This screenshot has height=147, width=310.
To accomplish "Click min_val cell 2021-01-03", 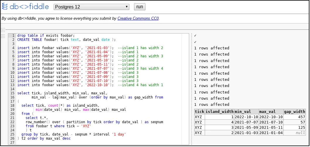I will click(246, 133).
